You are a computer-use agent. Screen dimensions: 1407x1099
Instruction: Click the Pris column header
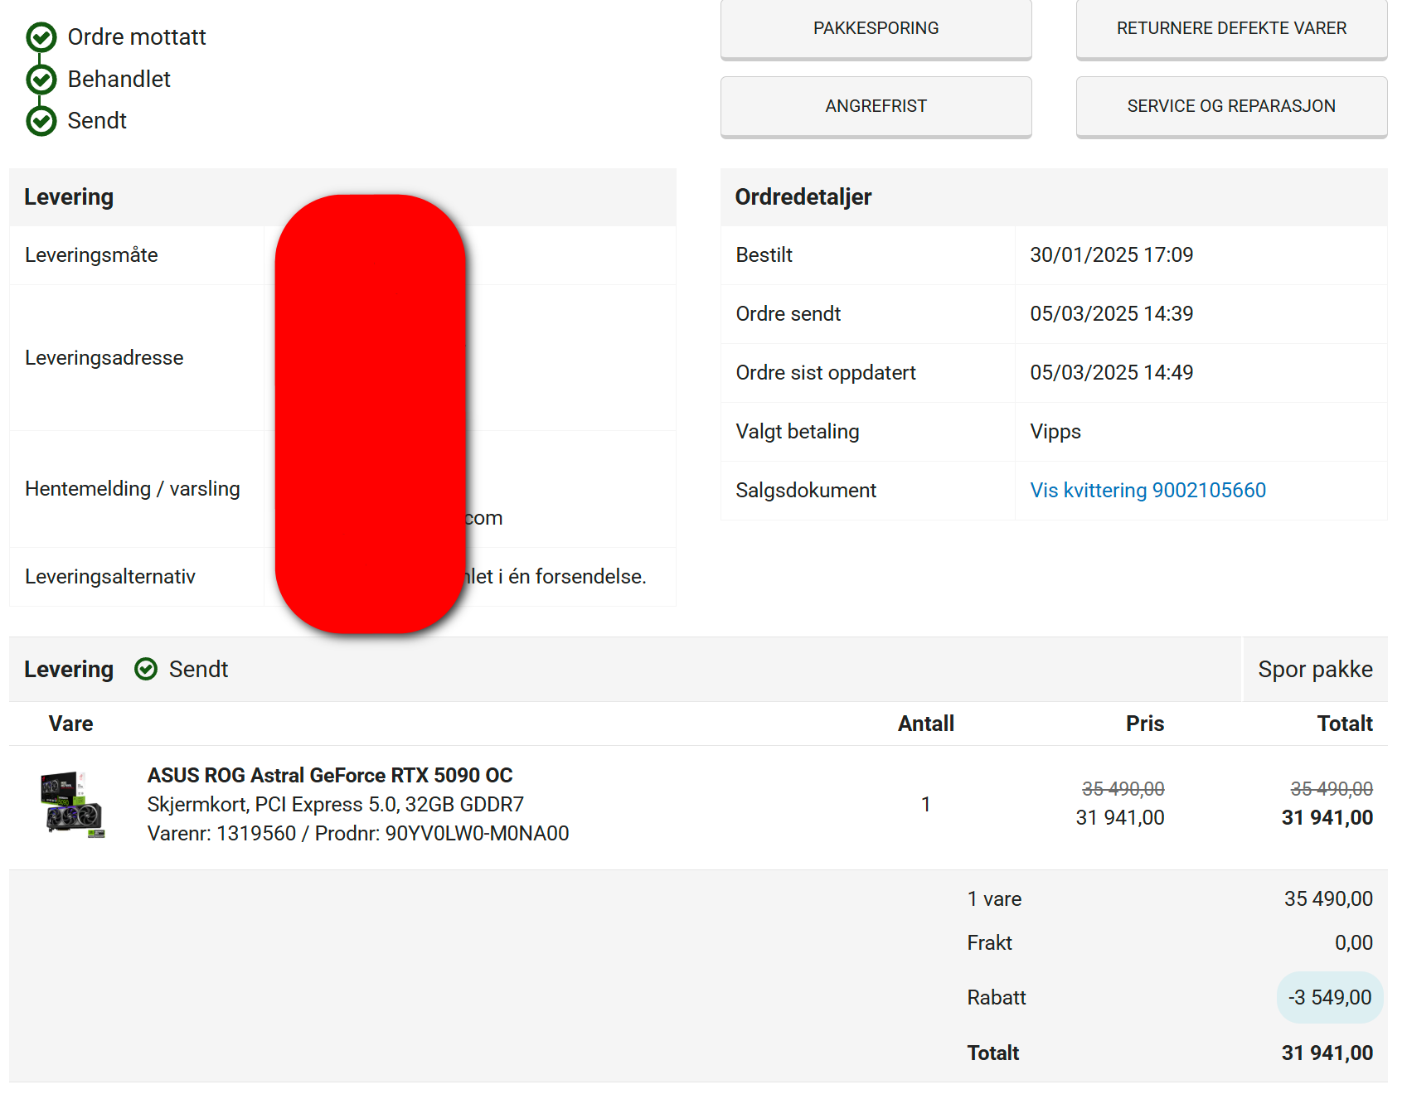[x=1144, y=724]
